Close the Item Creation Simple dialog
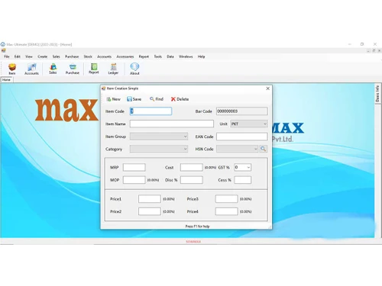 pos(267,88)
